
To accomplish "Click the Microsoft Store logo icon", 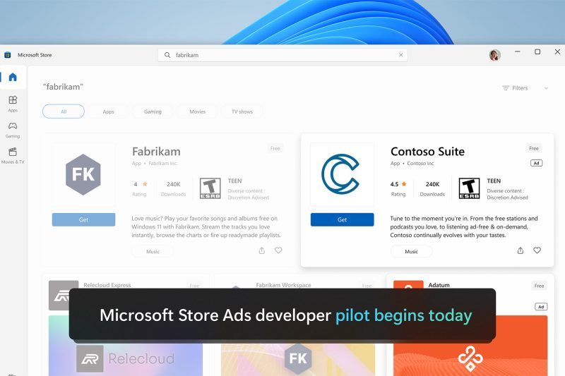I will click(x=8, y=55).
